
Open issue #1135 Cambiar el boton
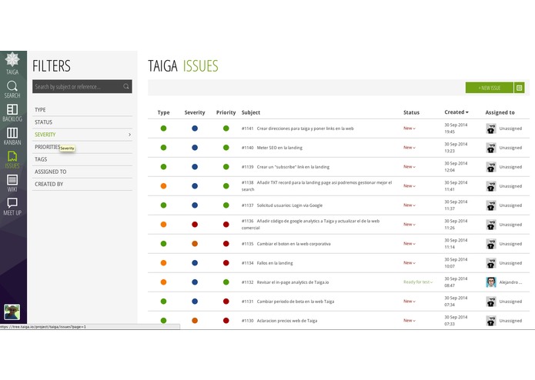coord(286,244)
